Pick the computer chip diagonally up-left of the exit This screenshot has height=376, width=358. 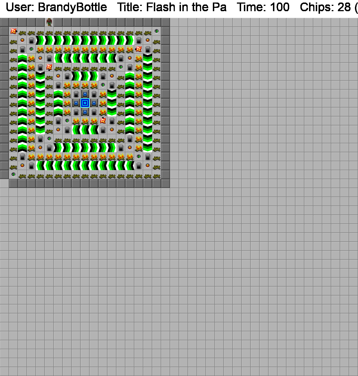pyautogui.click(x=76, y=94)
